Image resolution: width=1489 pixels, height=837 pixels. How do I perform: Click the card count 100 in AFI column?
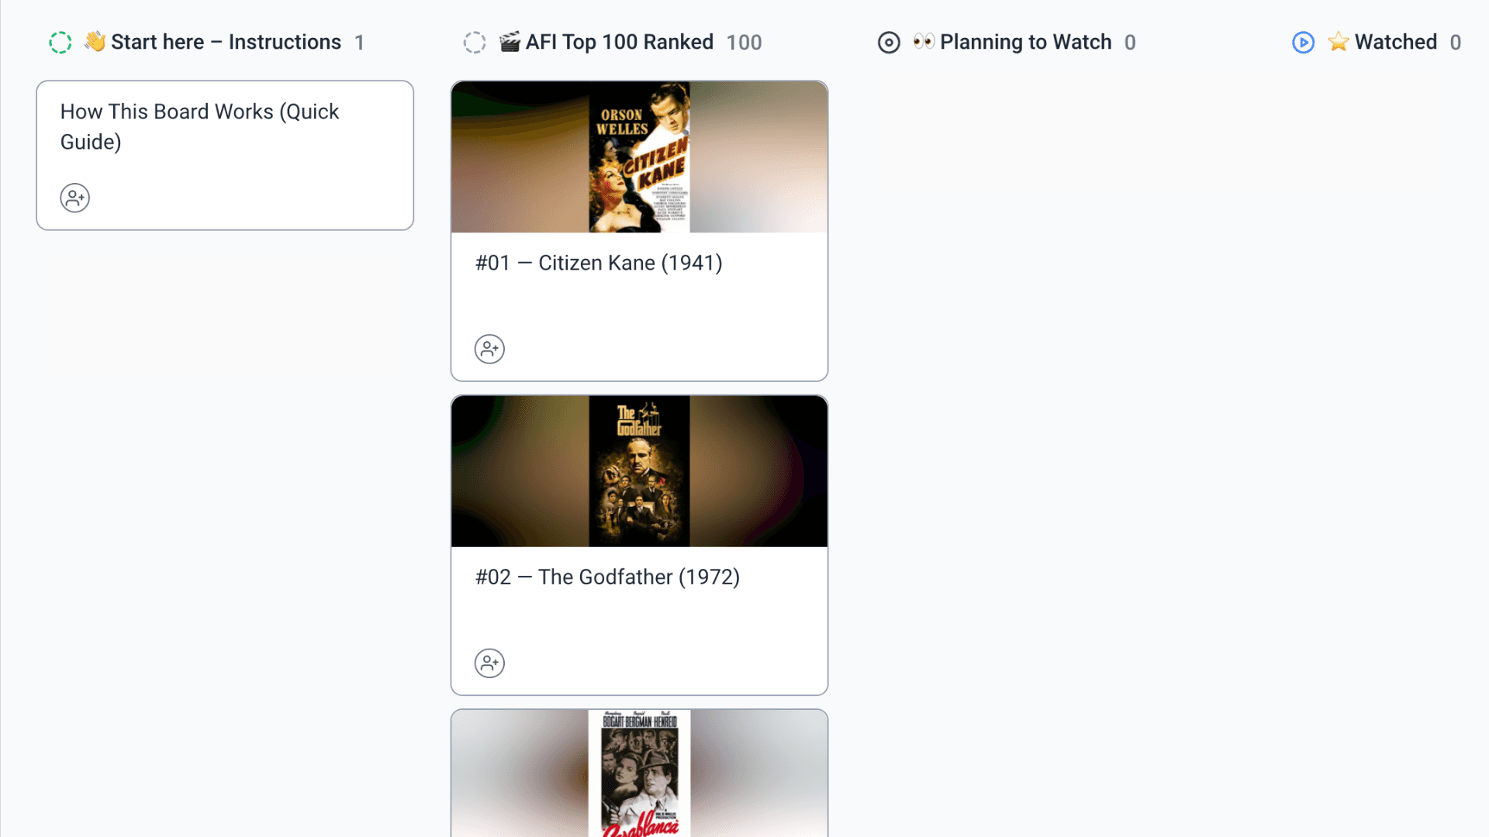point(744,43)
